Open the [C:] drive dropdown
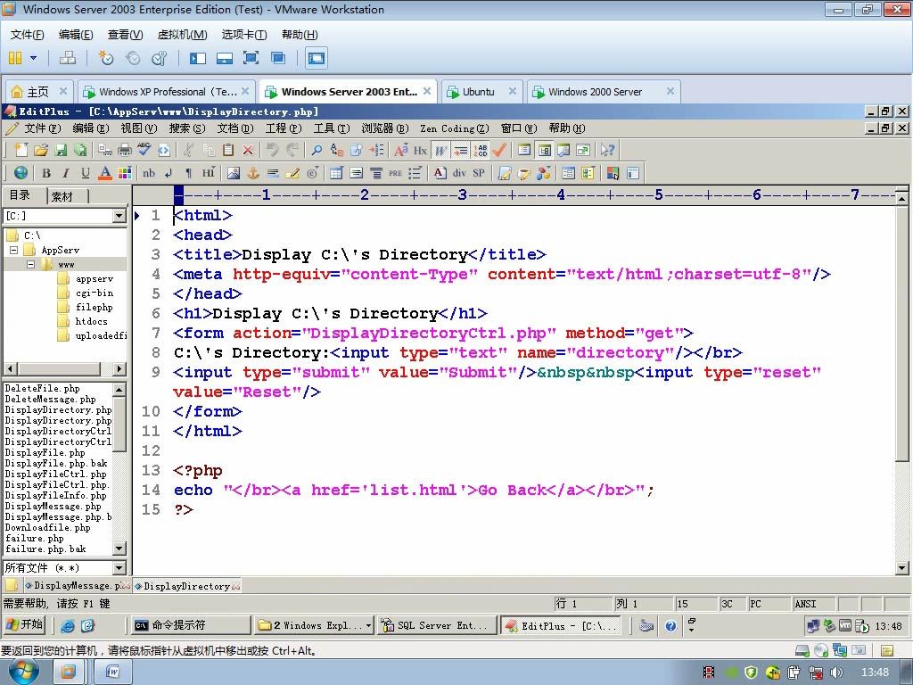Image resolution: width=913 pixels, height=685 pixels. [119, 216]
